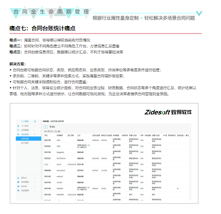The image size is (221, 214).
Task: Collapse the 合同报表 down chevron
Action: (35, 135)
